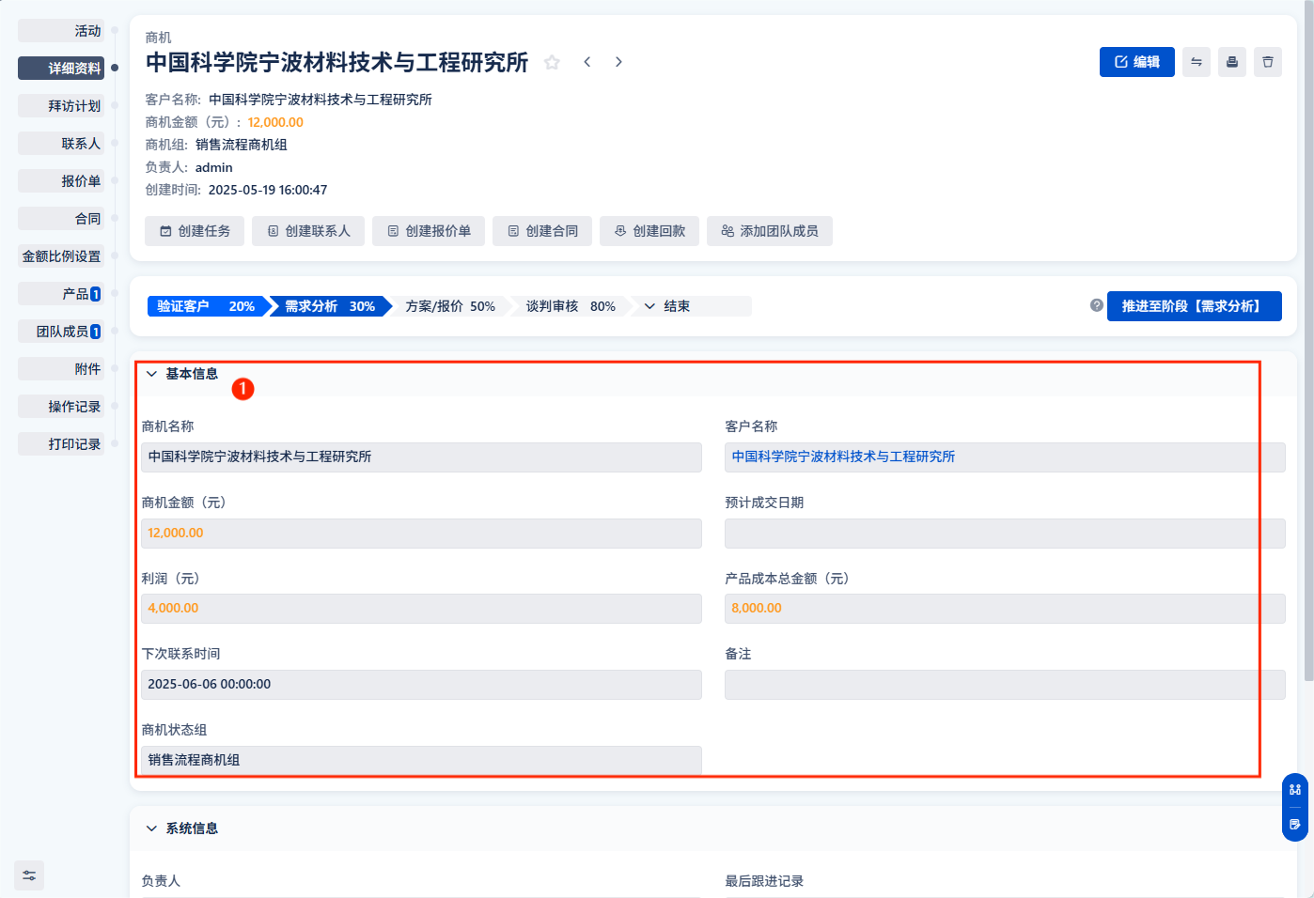Click the 利润 field showing 4,000.00

421,609
